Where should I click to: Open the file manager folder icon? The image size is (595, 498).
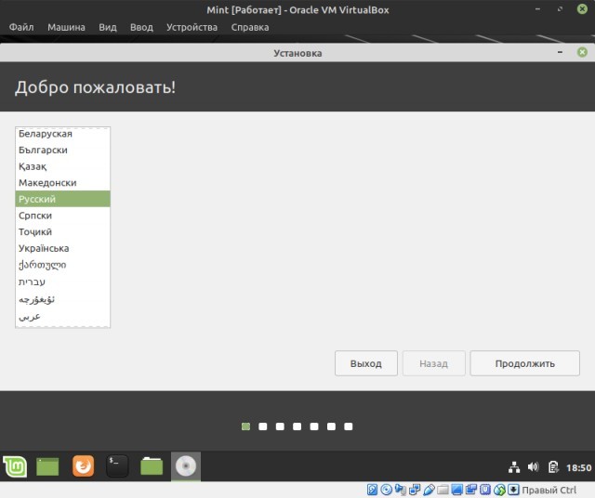pos(152,466)
